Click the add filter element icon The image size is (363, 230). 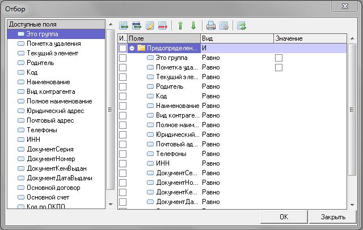124,25
